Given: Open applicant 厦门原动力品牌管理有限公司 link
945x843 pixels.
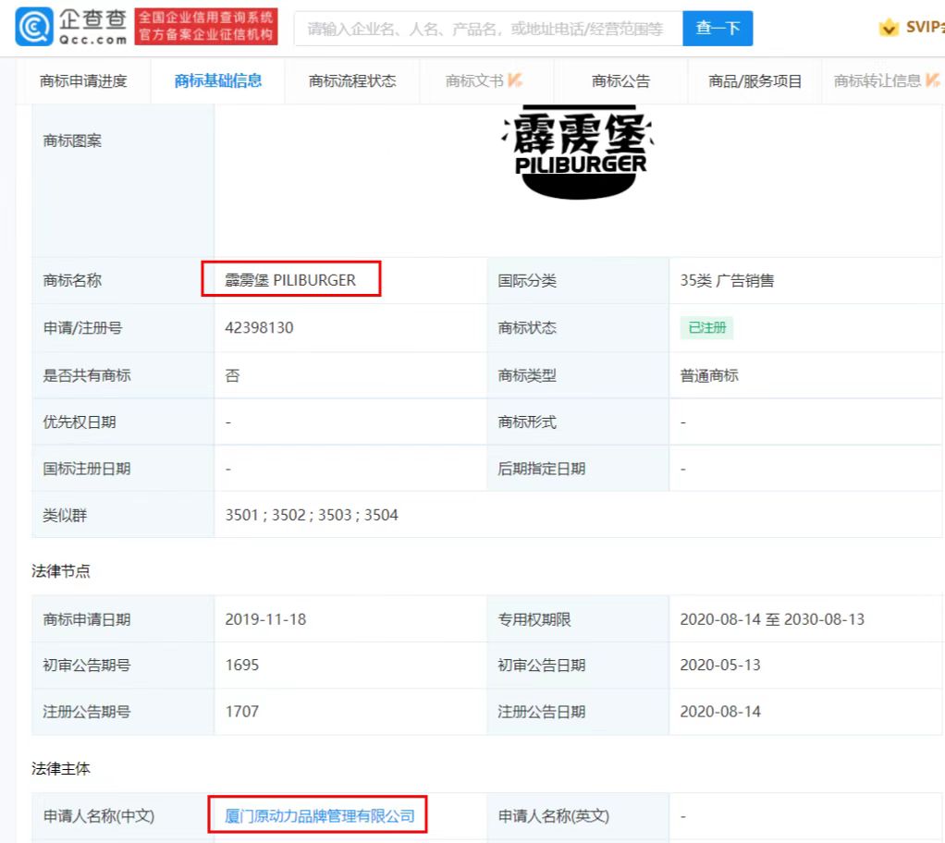Looking at the screenshot, I should click(319, 816).
